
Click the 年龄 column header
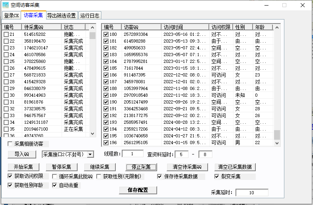(x=263, y=27)
